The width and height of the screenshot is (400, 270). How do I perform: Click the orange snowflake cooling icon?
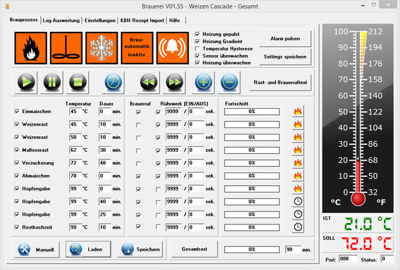(x=101, y=48)
